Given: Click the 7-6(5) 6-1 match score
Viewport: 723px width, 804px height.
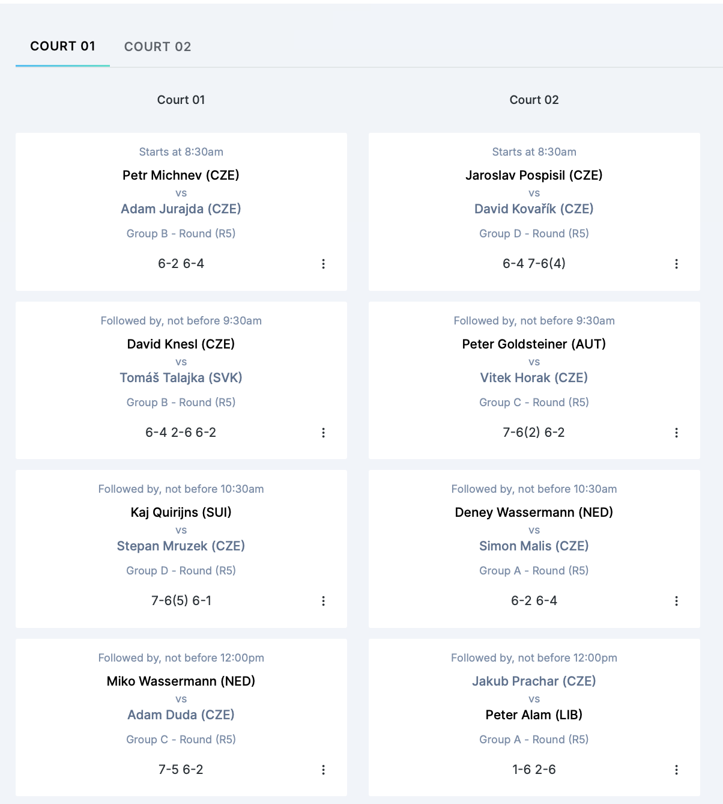Looking at the screenshot, I should click(181, 601).
